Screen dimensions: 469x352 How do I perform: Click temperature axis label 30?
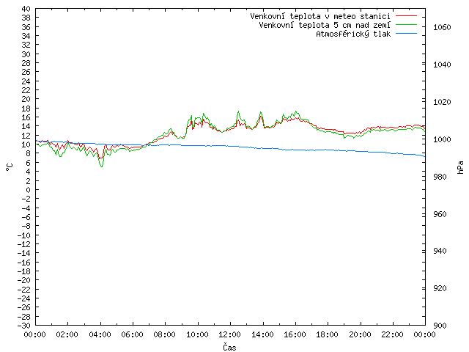(26, 54)
